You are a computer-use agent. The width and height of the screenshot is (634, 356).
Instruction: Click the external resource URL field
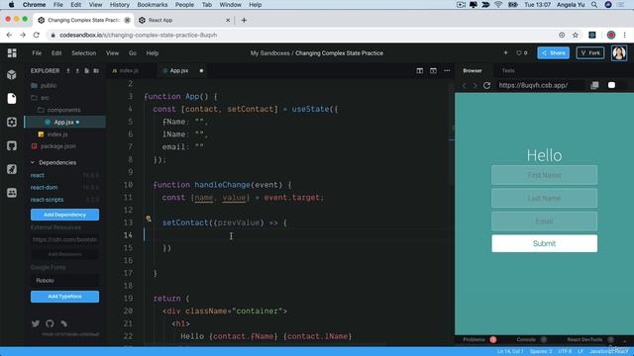pyautogui.click(x=64, y=239)
